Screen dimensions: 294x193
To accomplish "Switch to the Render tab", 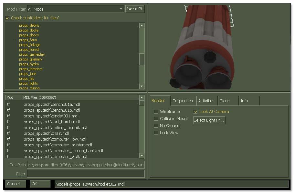I will (160, 101).
